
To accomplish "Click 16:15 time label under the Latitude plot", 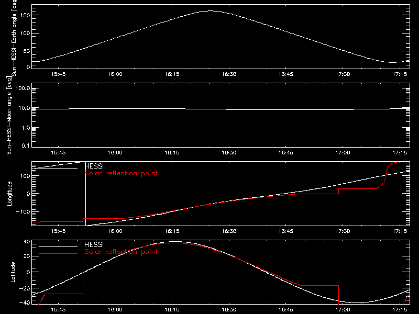I will [172, 309].
